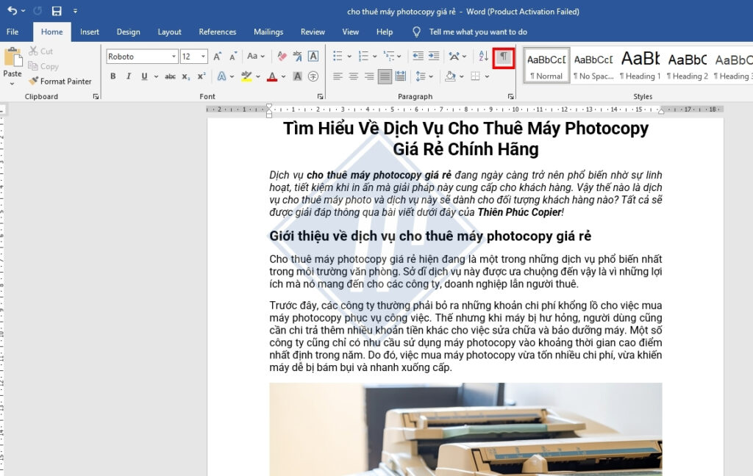The width and height of the screenshot is (753, 476).
Task: Apply the Heading 2 style
Action: click(688, 65)
